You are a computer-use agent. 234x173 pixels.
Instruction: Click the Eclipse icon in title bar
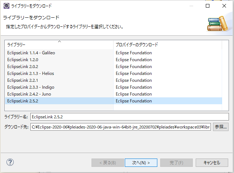click(x=7, y=6)
